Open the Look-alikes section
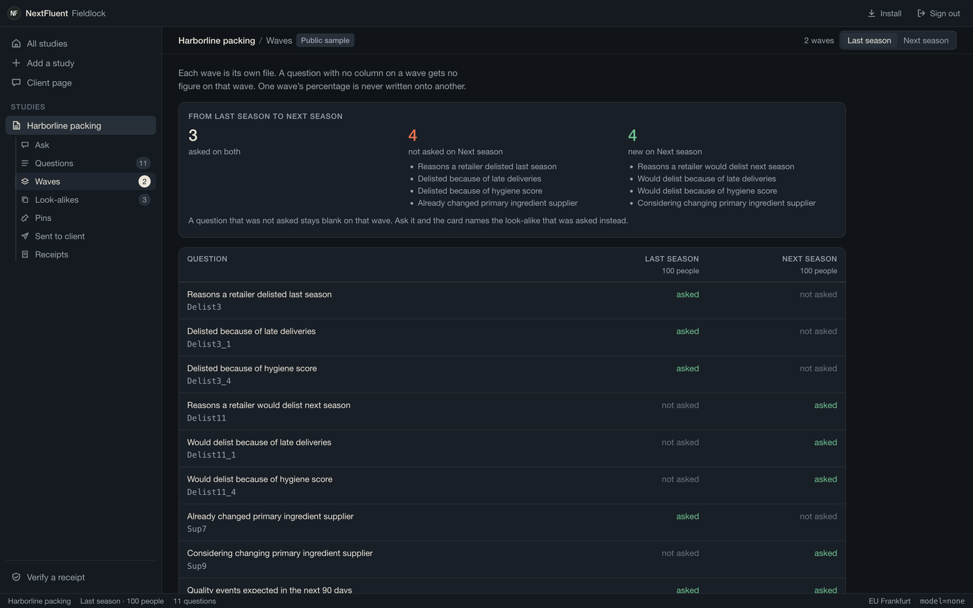The width and height of the screenshot is (973, 608). pos(86,200)
